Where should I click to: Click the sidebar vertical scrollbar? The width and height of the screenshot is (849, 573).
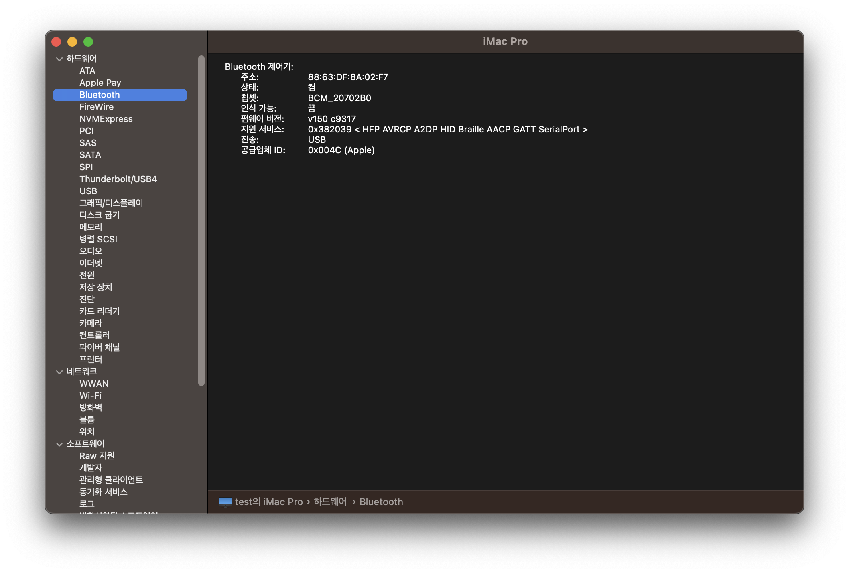[201, 221]
